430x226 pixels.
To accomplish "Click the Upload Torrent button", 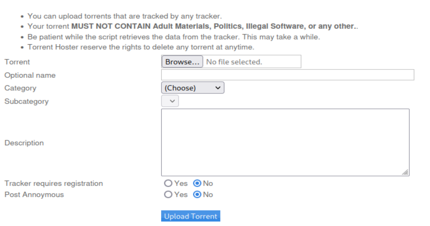I will click(191, 216).
